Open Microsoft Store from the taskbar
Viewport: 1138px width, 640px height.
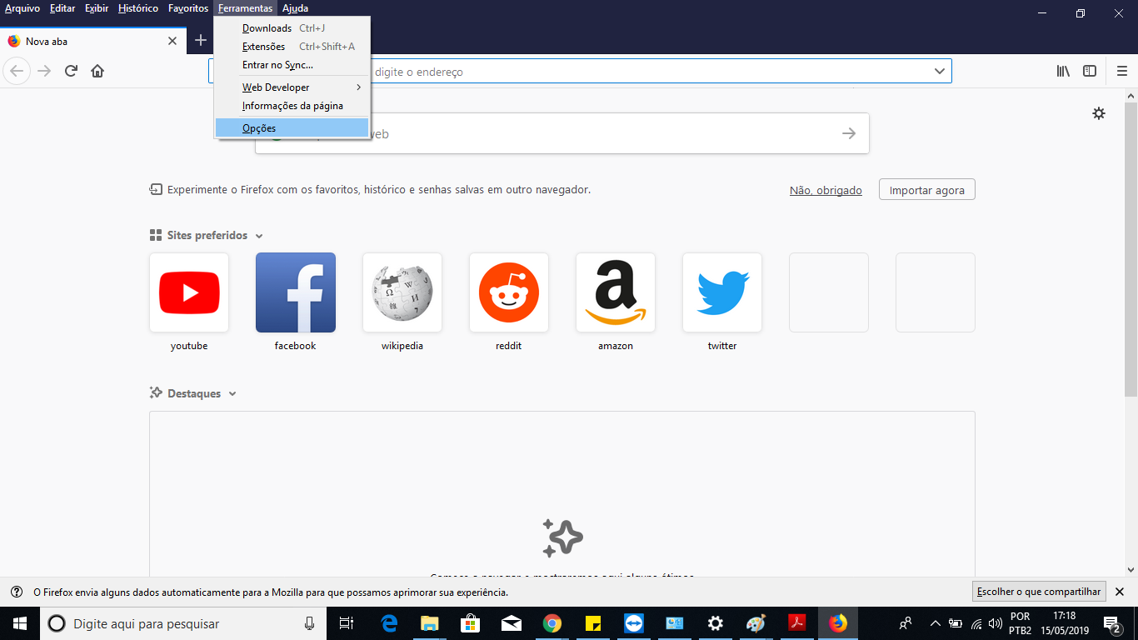click(x=471, y=623)
